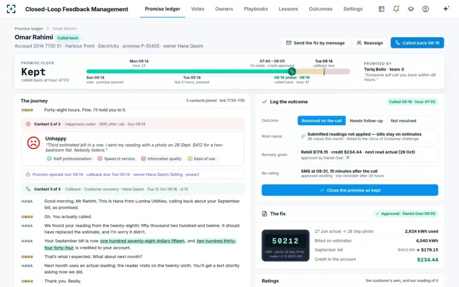The image size is (459, 287).
Task: Click the Contact 2 of 3 header
Action: click(x=132, y=124)
